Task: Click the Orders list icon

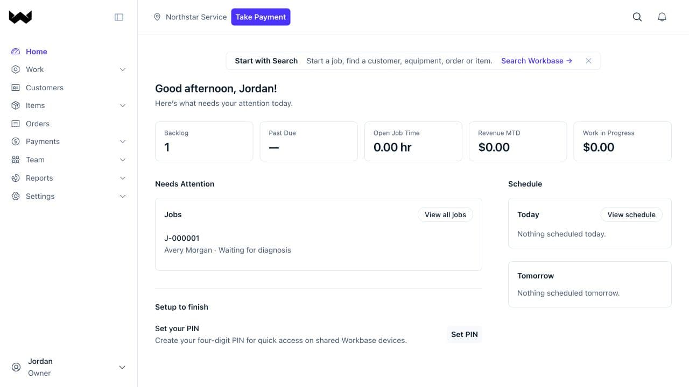Action: tap(16, 124)
